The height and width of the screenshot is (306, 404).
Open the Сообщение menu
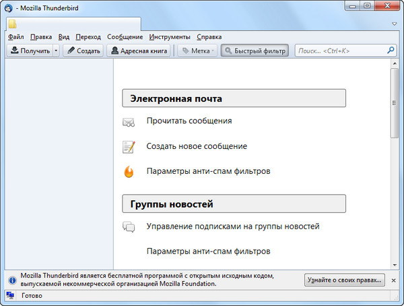point(125,36)
